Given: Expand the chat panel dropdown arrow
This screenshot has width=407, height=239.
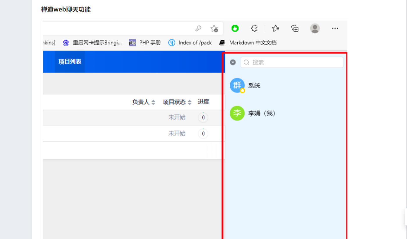Looking at the screenshot, I should (x=233, y=62).
